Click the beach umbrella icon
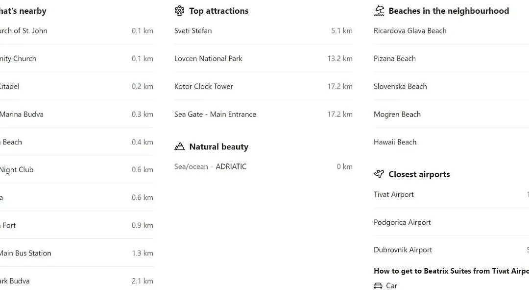Screen dimensions: 529x304 pyautogui.click(x=379, y=11)
